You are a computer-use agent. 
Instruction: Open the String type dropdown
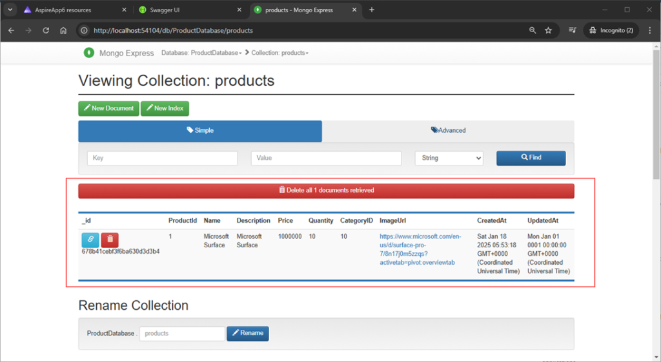[449, 158]
